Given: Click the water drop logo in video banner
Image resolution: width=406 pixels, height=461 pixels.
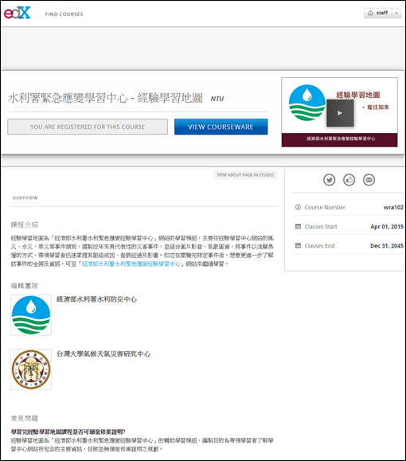Looking at the screenshot, I should [x=307, y=103].
